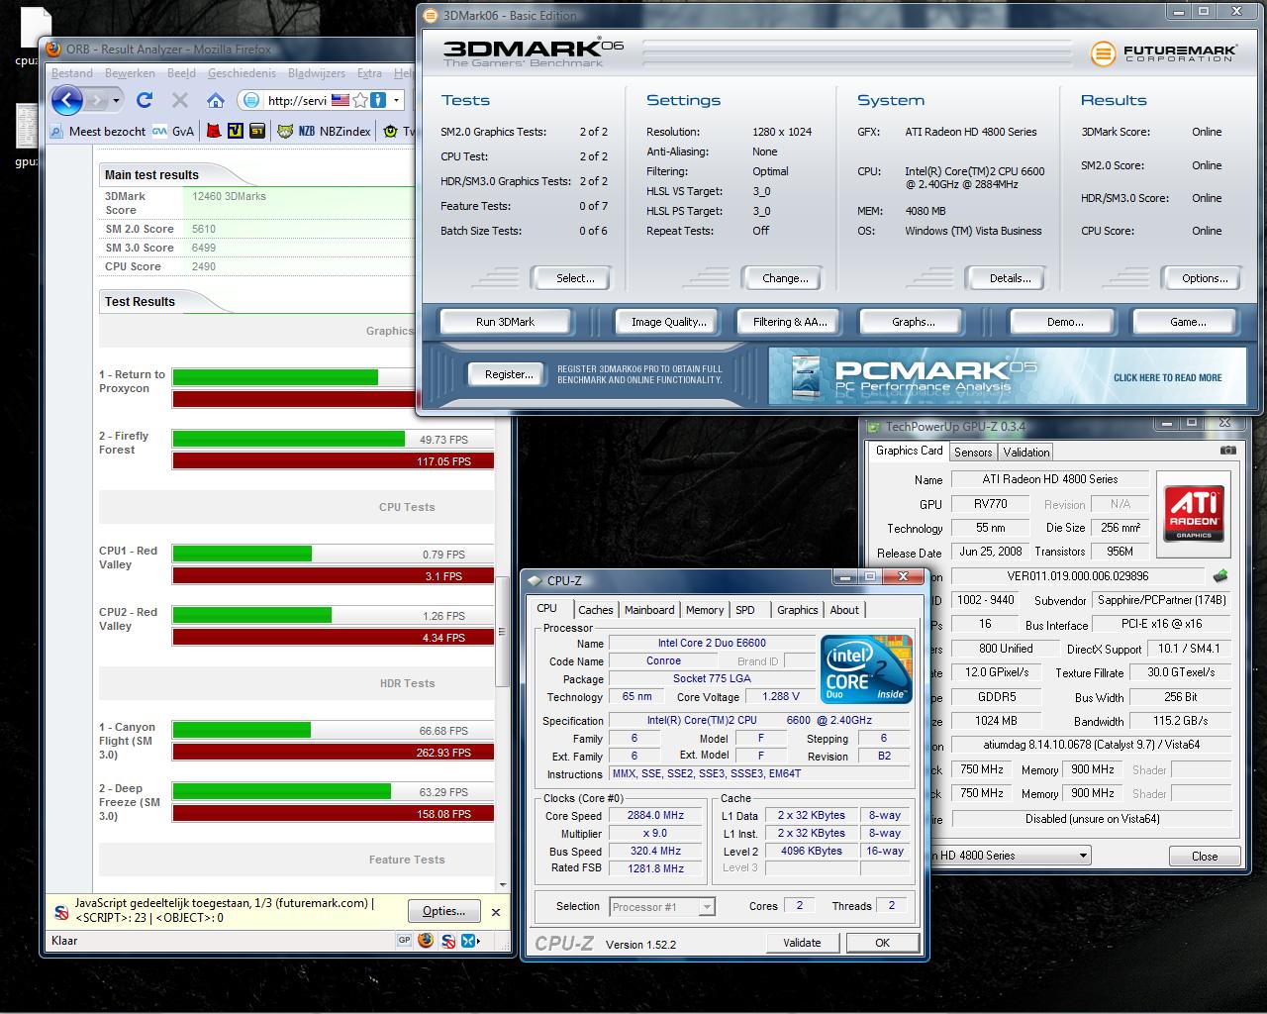The image size is (1267, 1014).
Task: Click the Details... button under System
Action: click(1010, 278)
